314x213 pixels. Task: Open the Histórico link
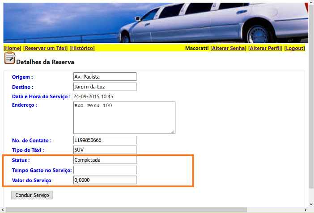pos(82,48)
